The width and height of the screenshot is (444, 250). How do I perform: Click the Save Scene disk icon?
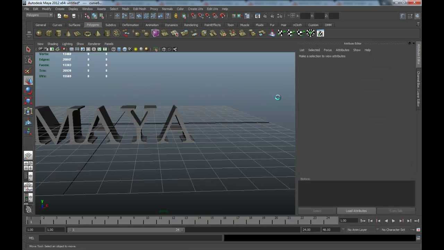[74, 16]
